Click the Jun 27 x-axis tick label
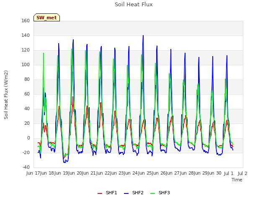268x201 pixels. click(173, 173)
